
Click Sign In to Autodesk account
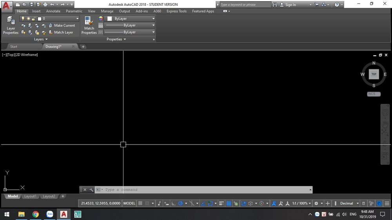click(x=290, y=5)
